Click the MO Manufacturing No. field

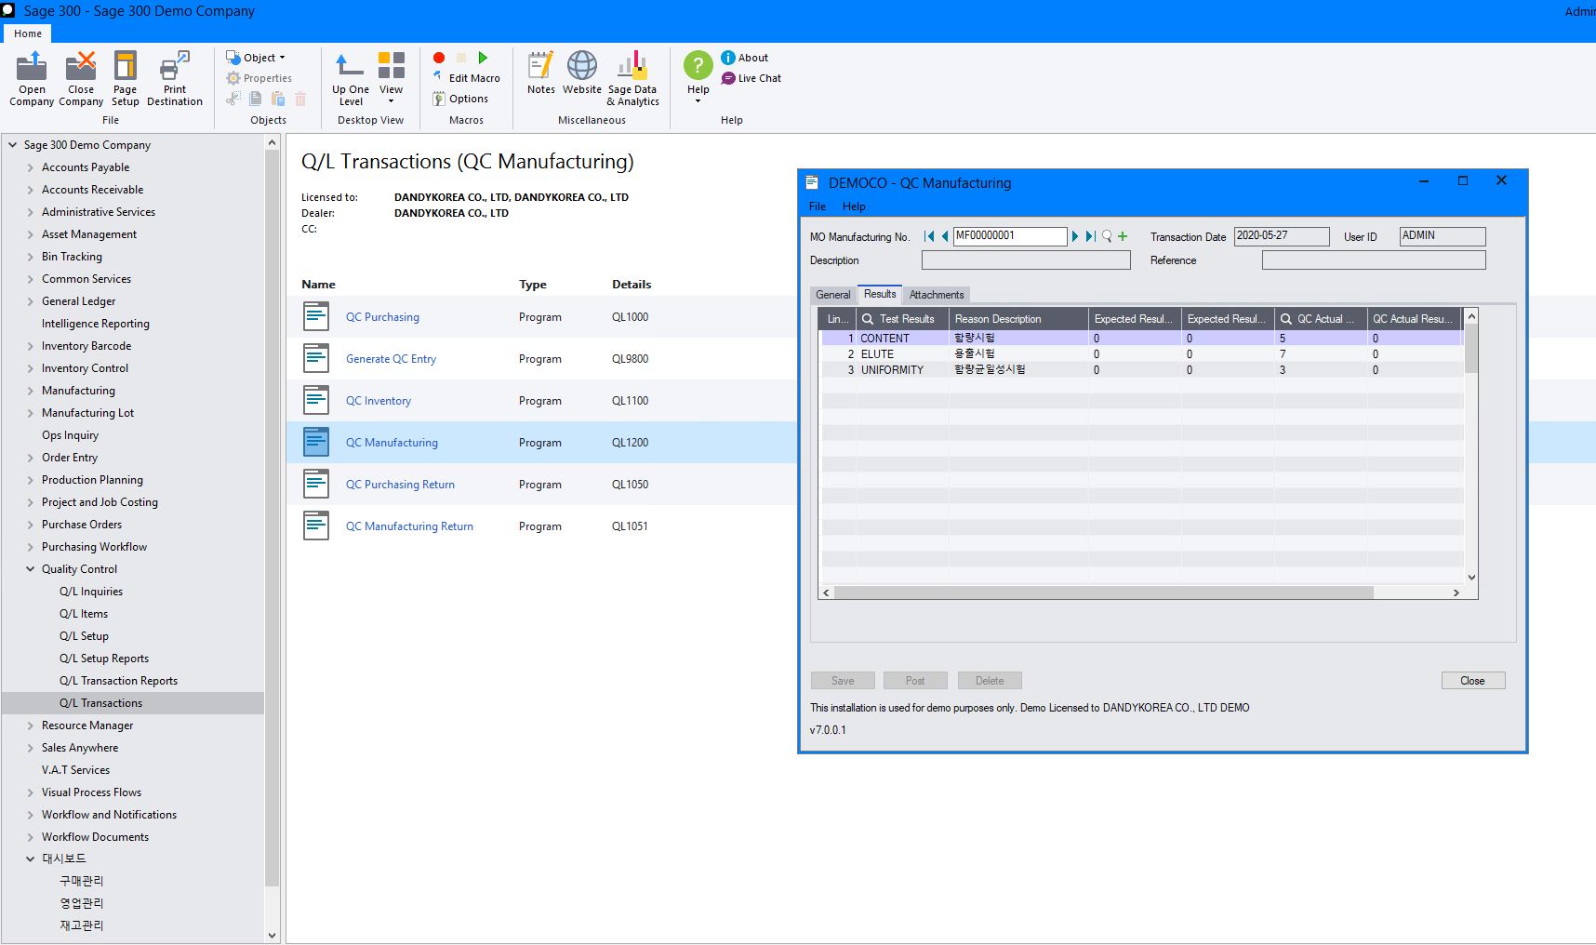click(x=1010, y=236)
